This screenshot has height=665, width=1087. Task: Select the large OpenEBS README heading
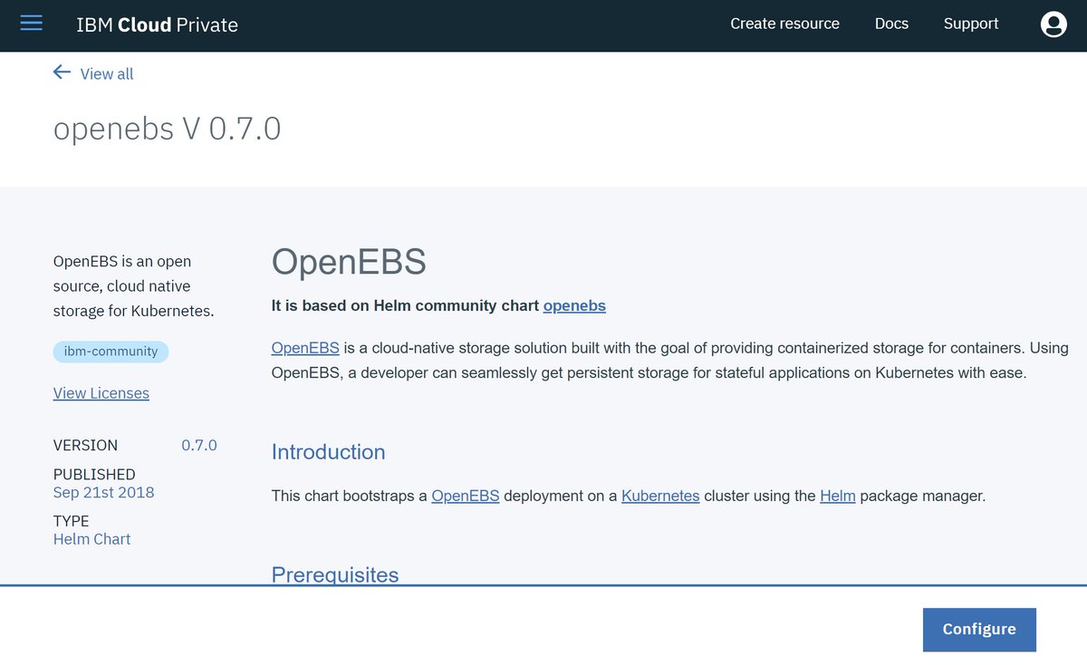pos(349,263)
